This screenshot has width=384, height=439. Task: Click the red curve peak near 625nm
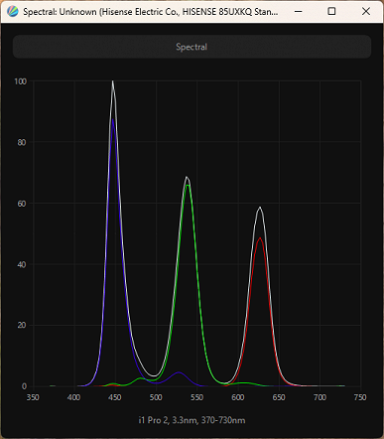pos(260,238)
